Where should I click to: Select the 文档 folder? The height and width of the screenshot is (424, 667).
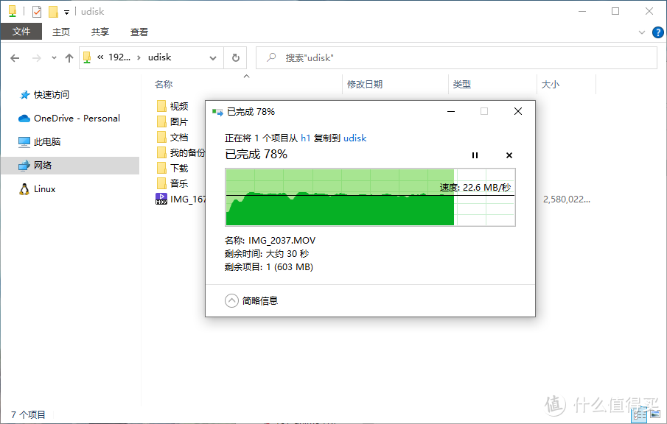pos(172,137)
